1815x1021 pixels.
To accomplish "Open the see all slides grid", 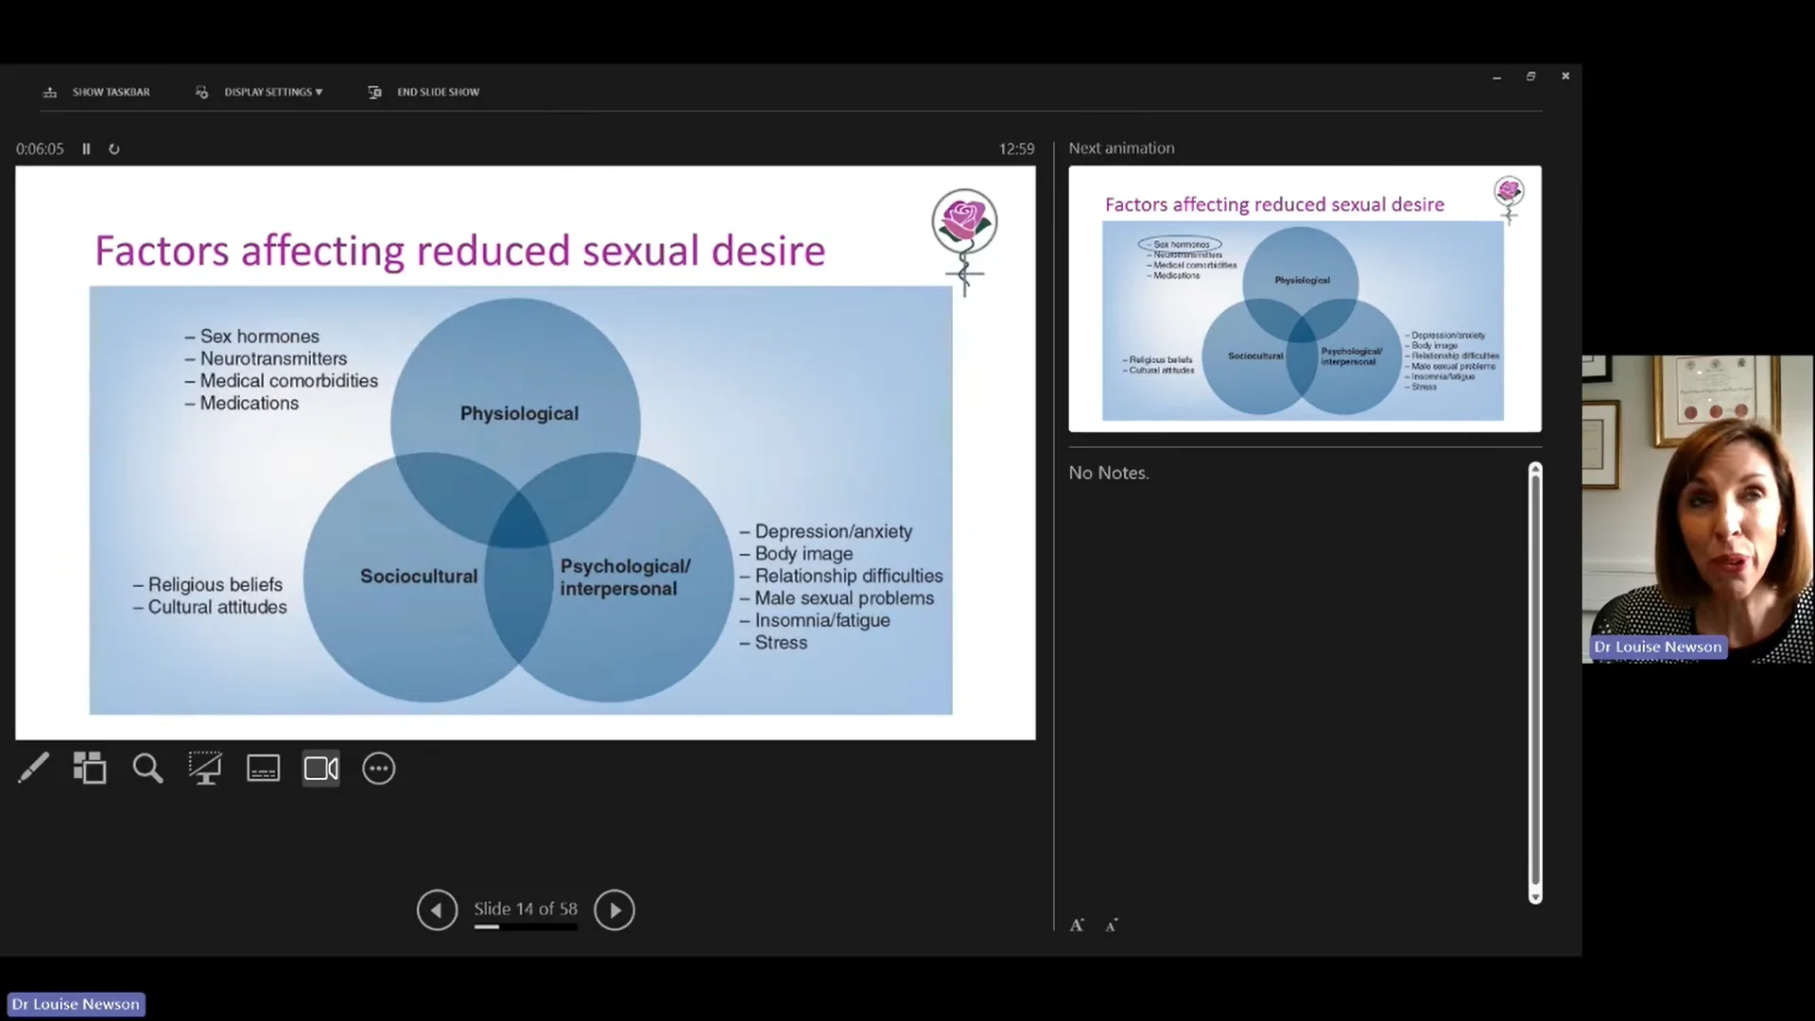I will (90, 768).
